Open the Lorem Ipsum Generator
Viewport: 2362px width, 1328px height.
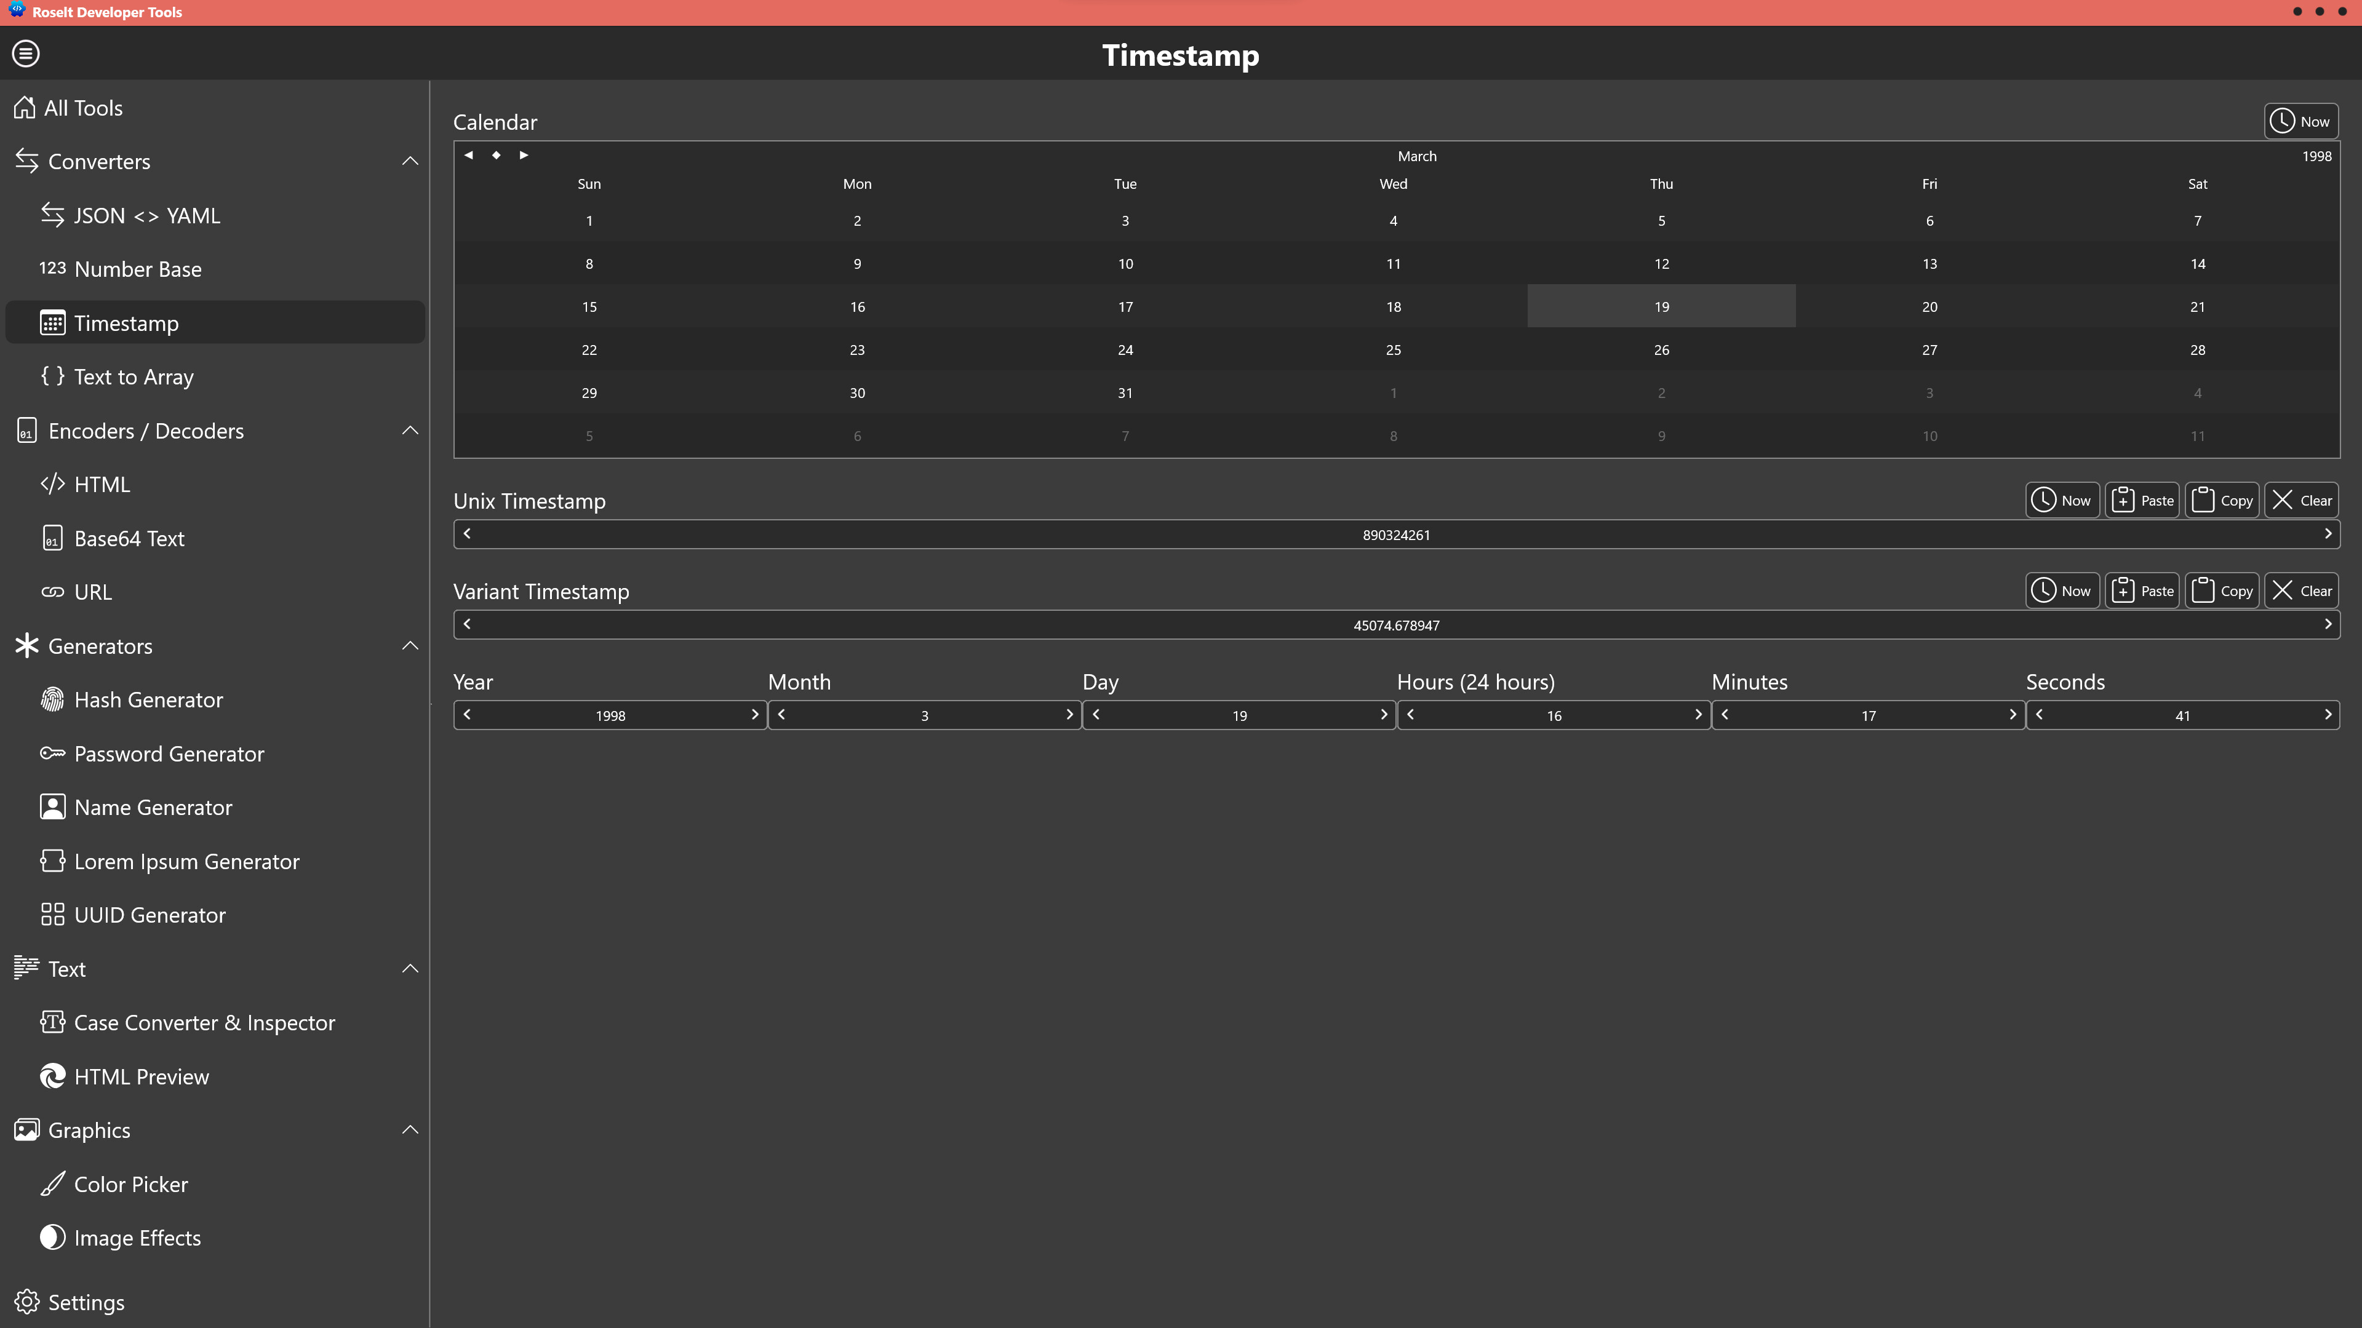pos(187,861)
